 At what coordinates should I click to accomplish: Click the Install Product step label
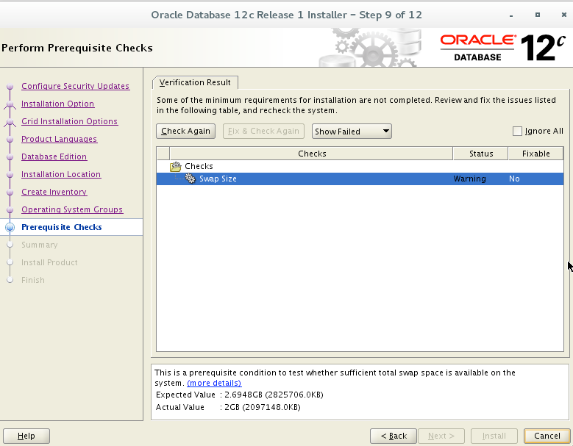(49, 262)
